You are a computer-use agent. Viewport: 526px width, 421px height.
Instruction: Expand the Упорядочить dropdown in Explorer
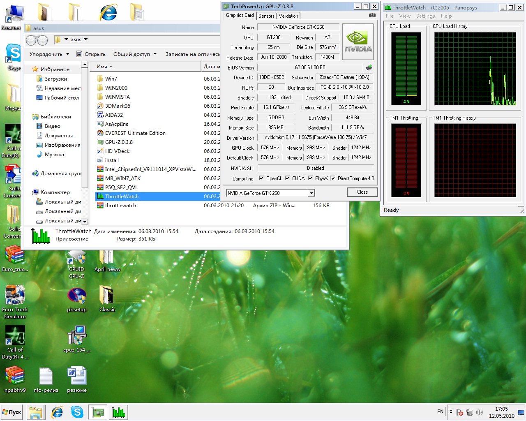49,54
